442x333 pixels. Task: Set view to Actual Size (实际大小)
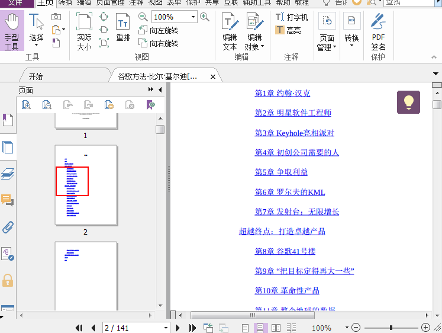click(84, 31)
